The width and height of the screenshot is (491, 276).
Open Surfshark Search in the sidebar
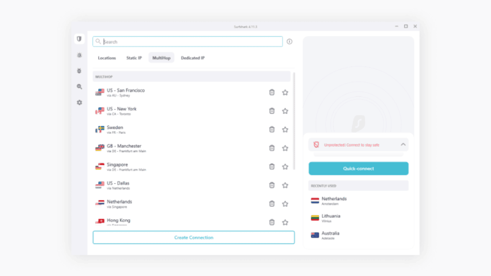(79, 87)
